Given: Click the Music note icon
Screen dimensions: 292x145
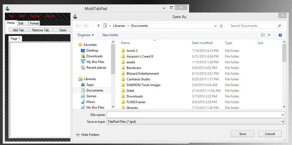Looking at the screenshot, I should click(83, 102).
